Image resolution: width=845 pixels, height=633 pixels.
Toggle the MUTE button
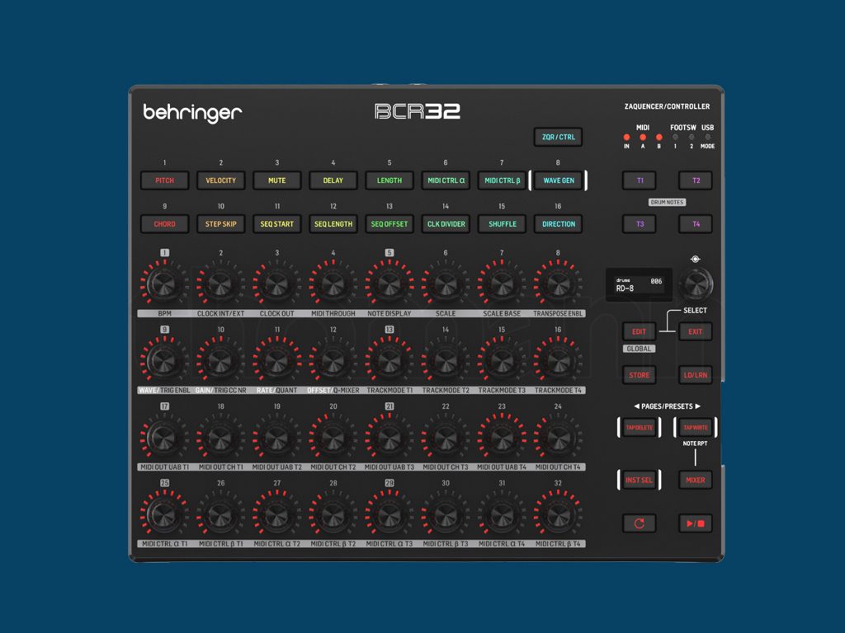(x=277, y=181)
